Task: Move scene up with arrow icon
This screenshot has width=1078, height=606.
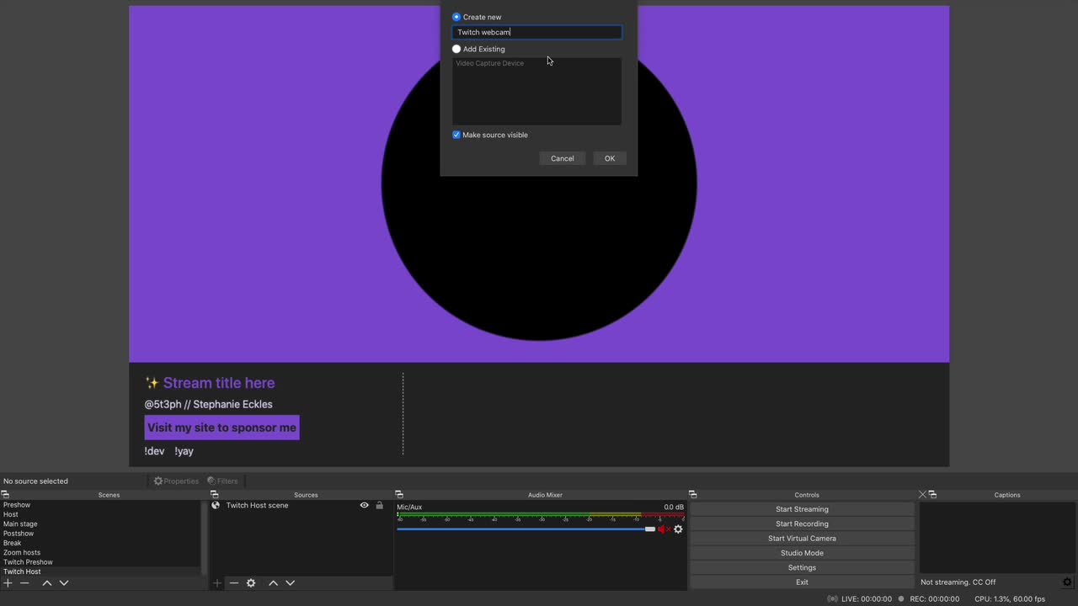Action: point(47,583)
